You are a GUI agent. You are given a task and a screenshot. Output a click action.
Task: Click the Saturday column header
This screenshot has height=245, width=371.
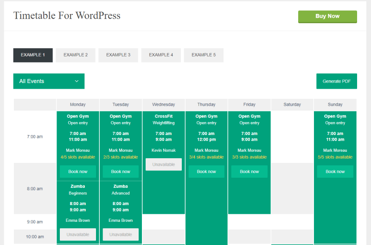(292, 104)
